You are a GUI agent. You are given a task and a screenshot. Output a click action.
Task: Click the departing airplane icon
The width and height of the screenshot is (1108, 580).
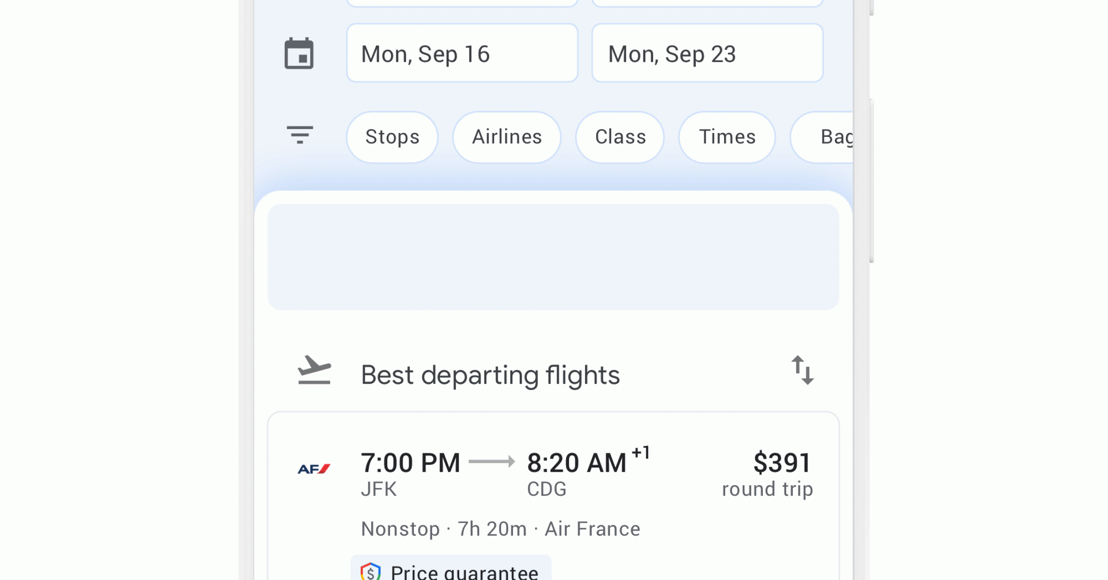coord(314,370)
